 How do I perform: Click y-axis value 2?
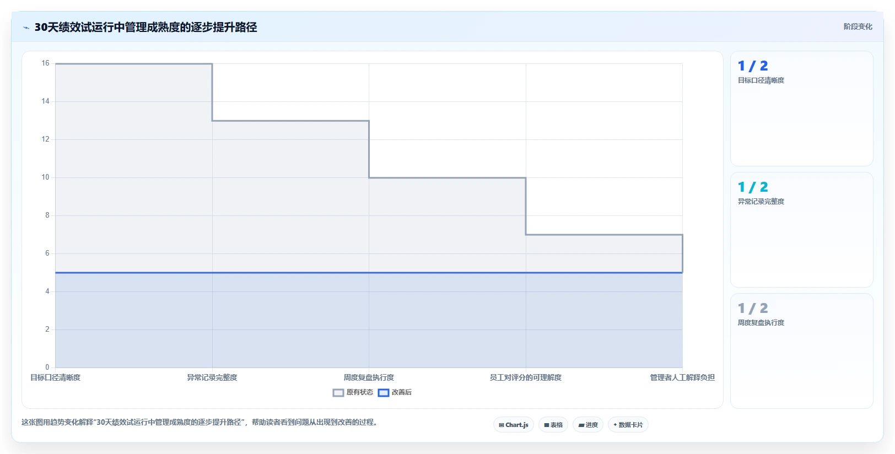click(47, 329)
